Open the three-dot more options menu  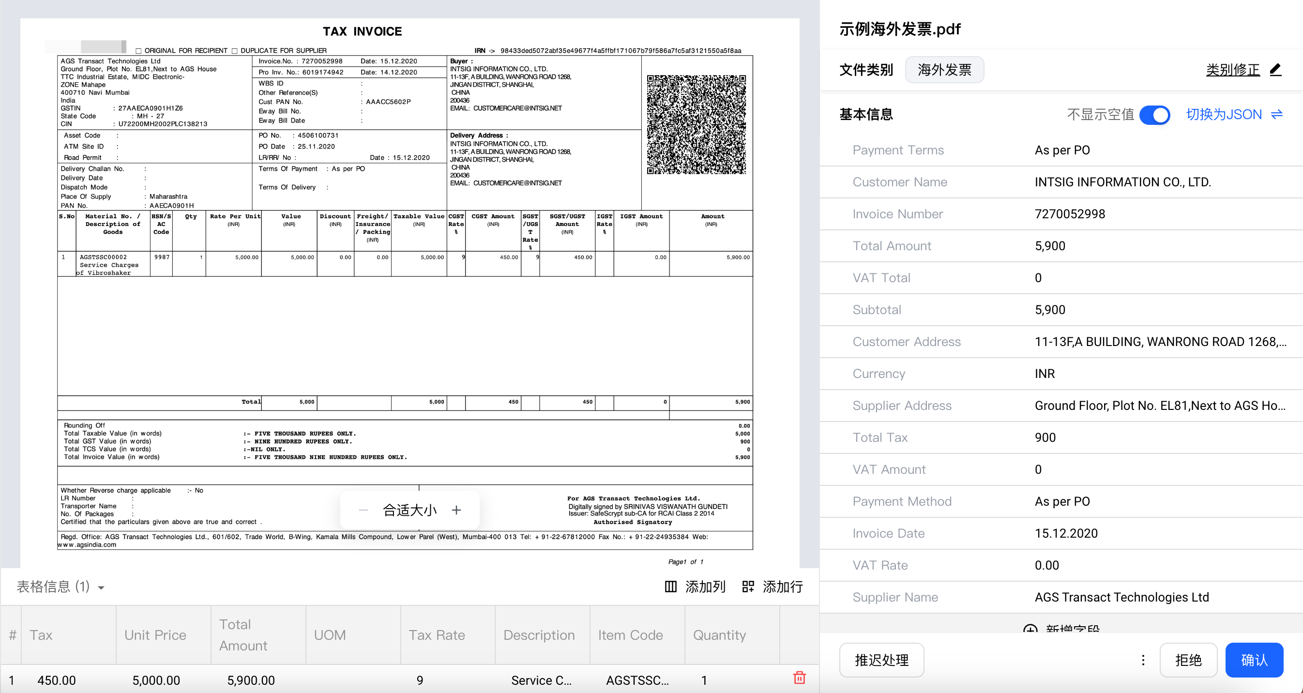coord(1143,660)
